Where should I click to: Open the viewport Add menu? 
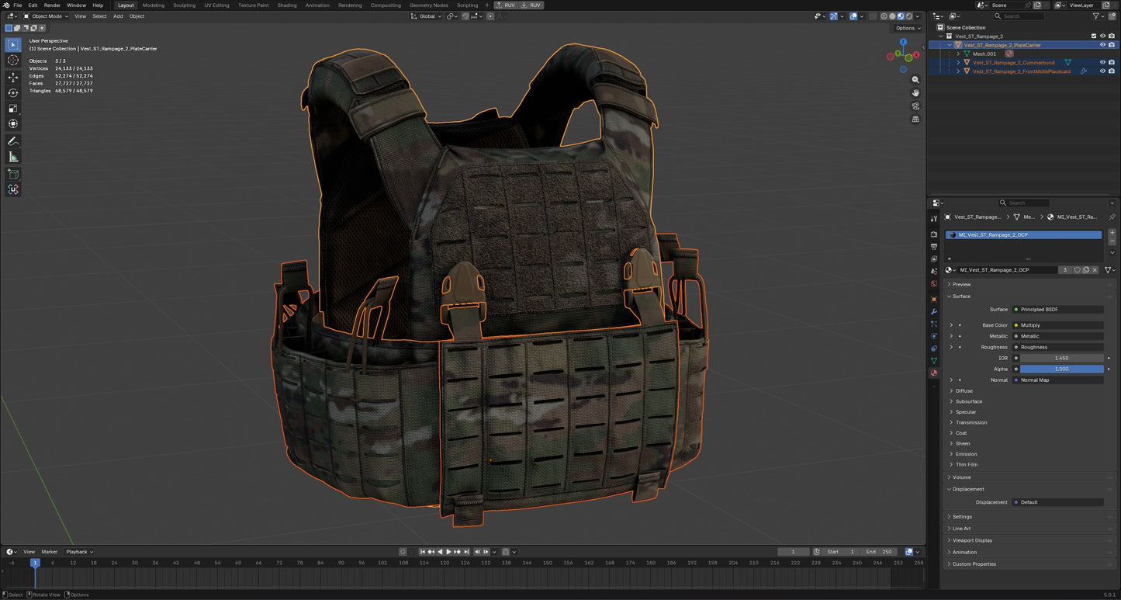[118, 16]
